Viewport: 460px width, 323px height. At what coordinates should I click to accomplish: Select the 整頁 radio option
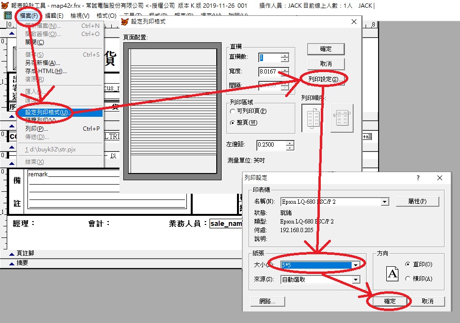point(233,123)
